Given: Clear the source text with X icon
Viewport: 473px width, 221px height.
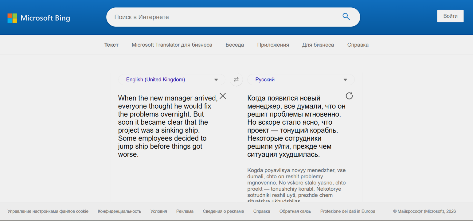Looking at the screenshot, I should [x=223, y=96].
